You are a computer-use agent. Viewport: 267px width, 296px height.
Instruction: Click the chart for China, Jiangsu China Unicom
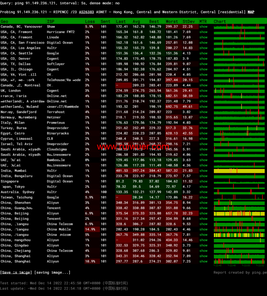[239, 235]
